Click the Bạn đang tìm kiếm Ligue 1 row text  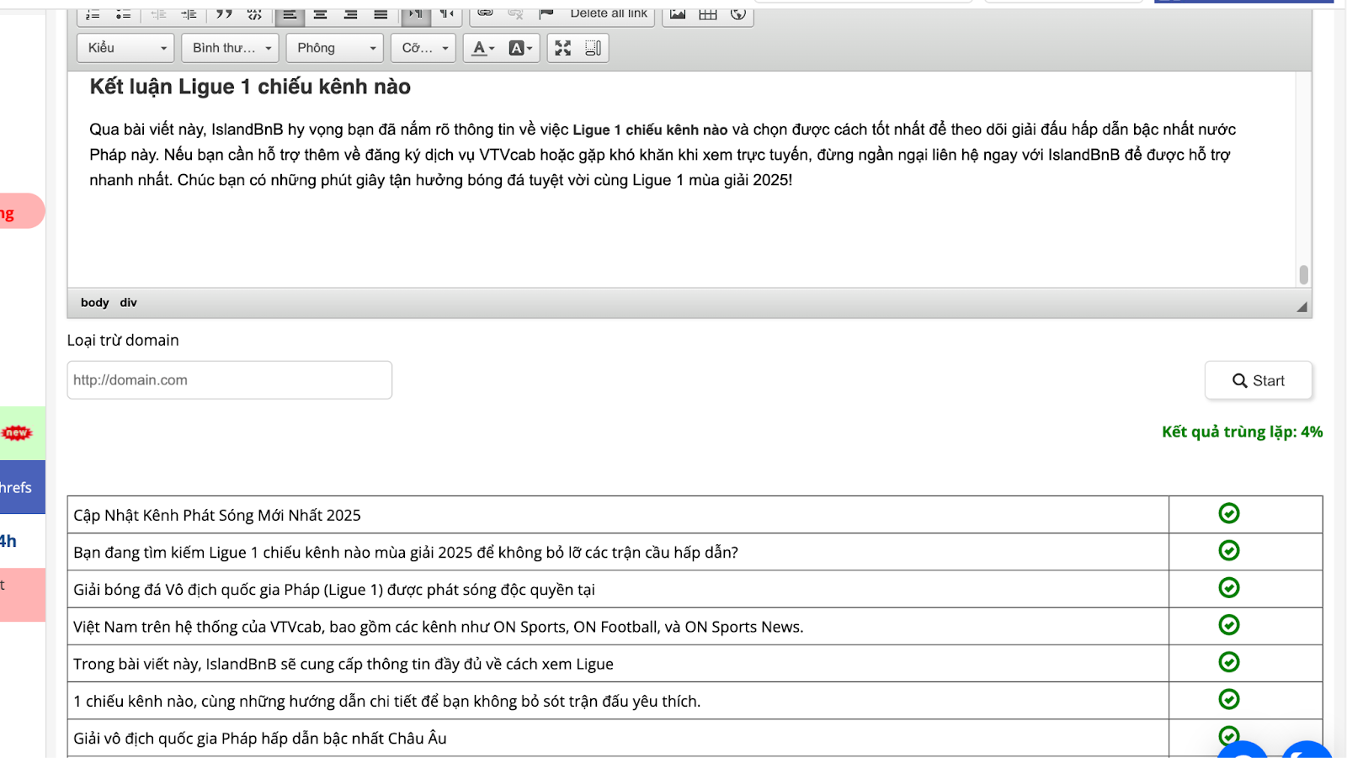pos(406,552)
